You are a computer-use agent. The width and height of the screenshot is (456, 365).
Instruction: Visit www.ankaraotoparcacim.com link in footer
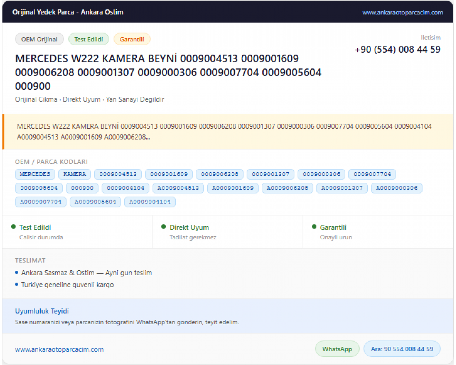(59, 349)
